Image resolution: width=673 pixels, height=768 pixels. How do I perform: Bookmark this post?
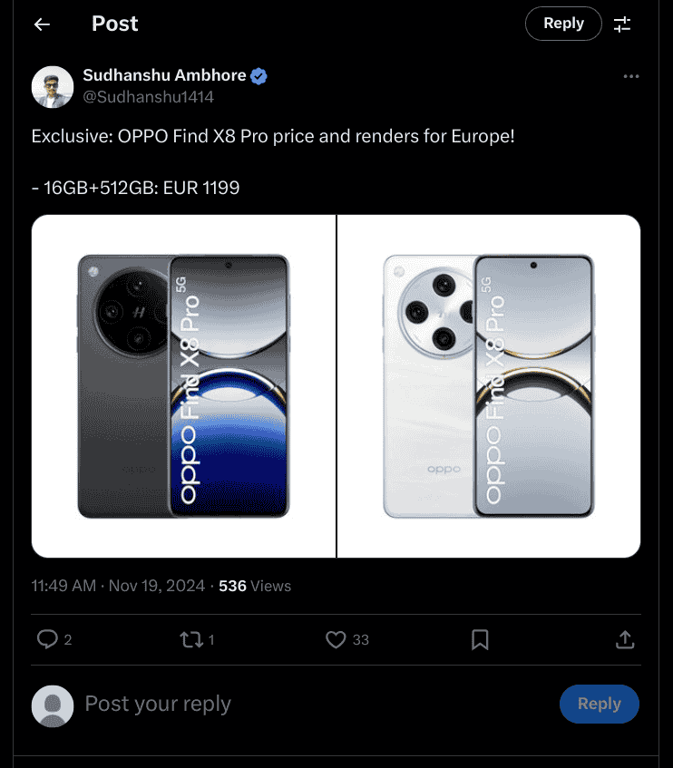(481, 639)
